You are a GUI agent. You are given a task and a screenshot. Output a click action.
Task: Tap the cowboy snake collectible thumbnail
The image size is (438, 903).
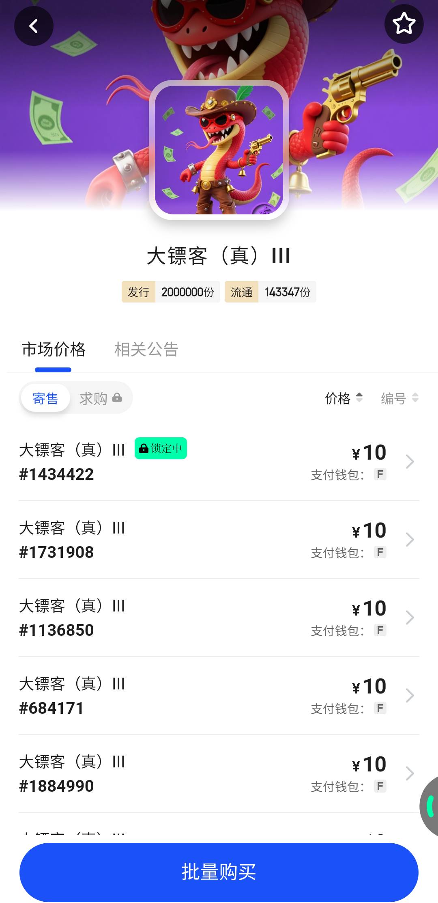pos(219,150)
